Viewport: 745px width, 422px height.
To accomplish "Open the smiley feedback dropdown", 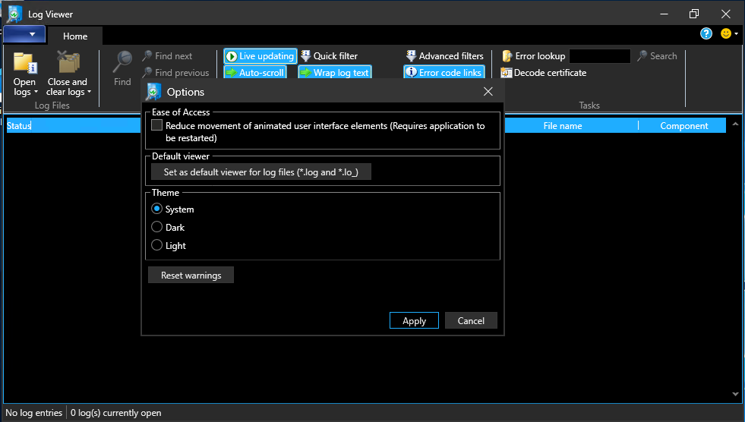I will tap(730, 34).
